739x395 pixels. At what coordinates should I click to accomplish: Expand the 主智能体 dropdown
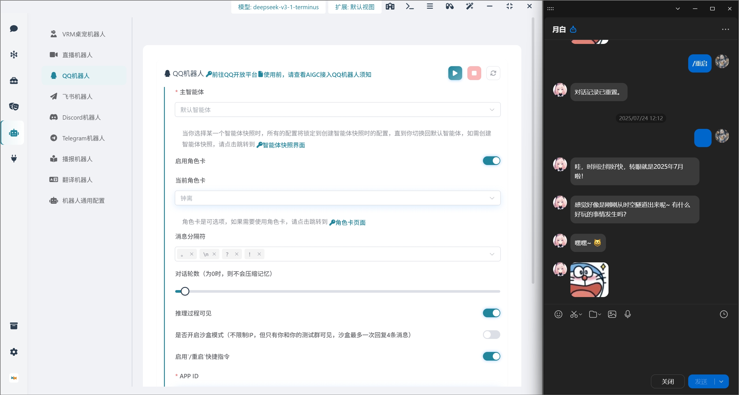pos(337,110)
